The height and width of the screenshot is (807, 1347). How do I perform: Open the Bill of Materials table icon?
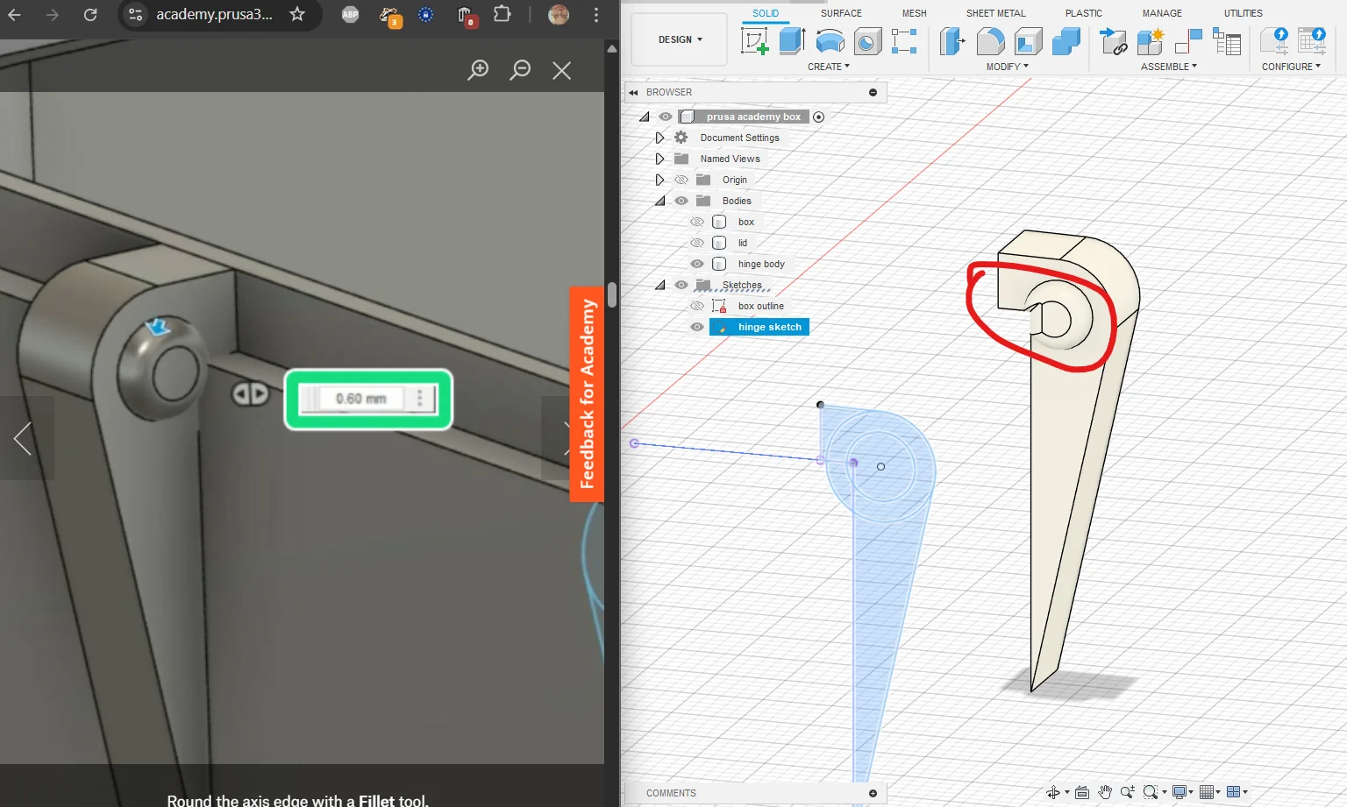coord(1227,41)
